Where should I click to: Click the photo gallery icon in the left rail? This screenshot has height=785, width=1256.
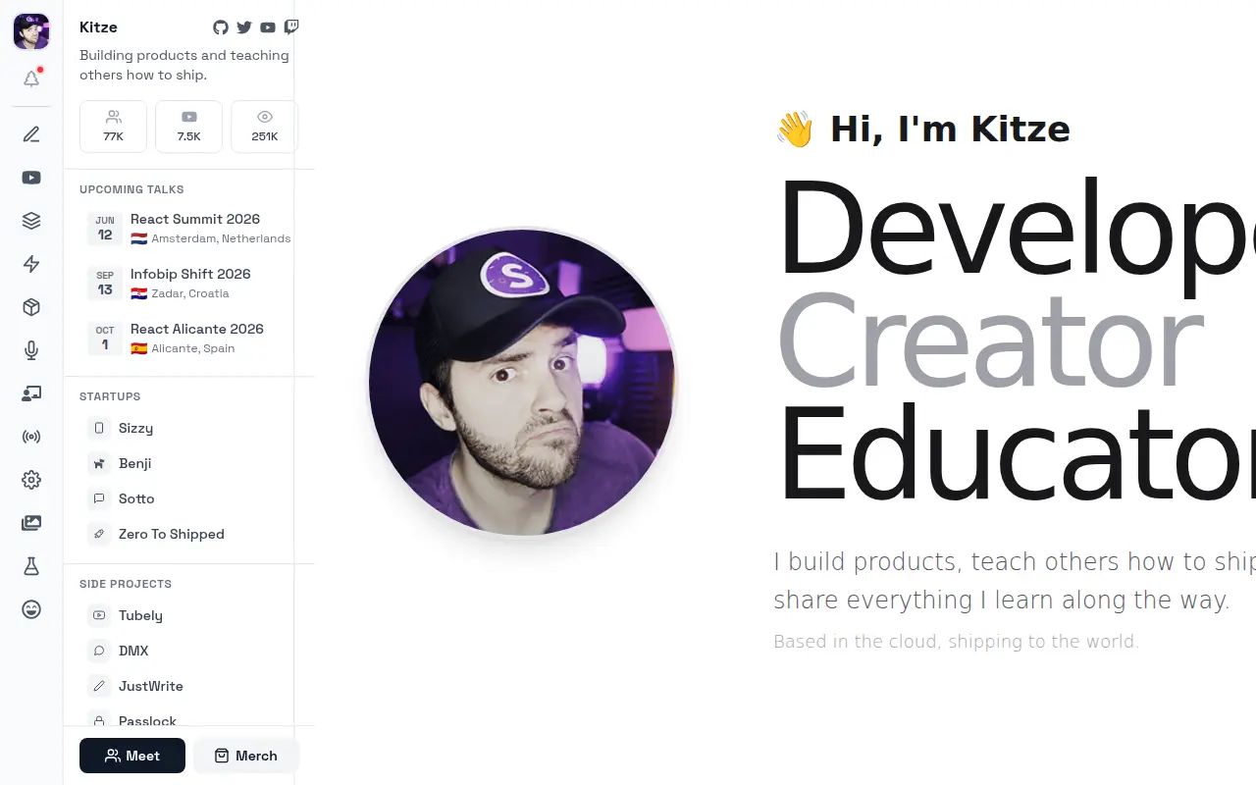click(x=31, y=523)
